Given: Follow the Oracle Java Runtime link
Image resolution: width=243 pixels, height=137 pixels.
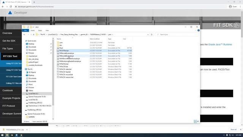Looking at the screenshot, I should point(220,45).
